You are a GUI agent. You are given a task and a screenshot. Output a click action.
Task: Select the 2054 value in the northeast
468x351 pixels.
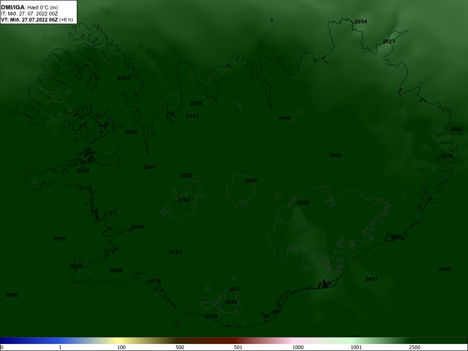tap(361, 22)
